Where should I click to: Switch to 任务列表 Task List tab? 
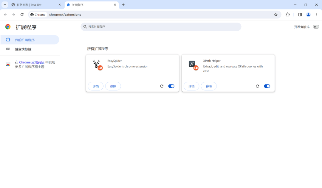click(36, 5)
